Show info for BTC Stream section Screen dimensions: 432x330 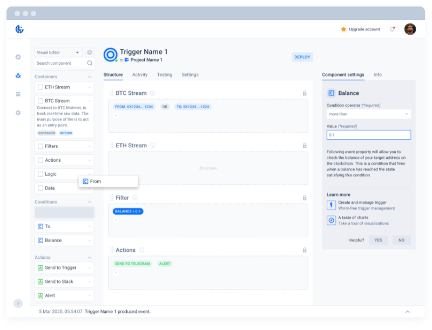coord(152,93)
